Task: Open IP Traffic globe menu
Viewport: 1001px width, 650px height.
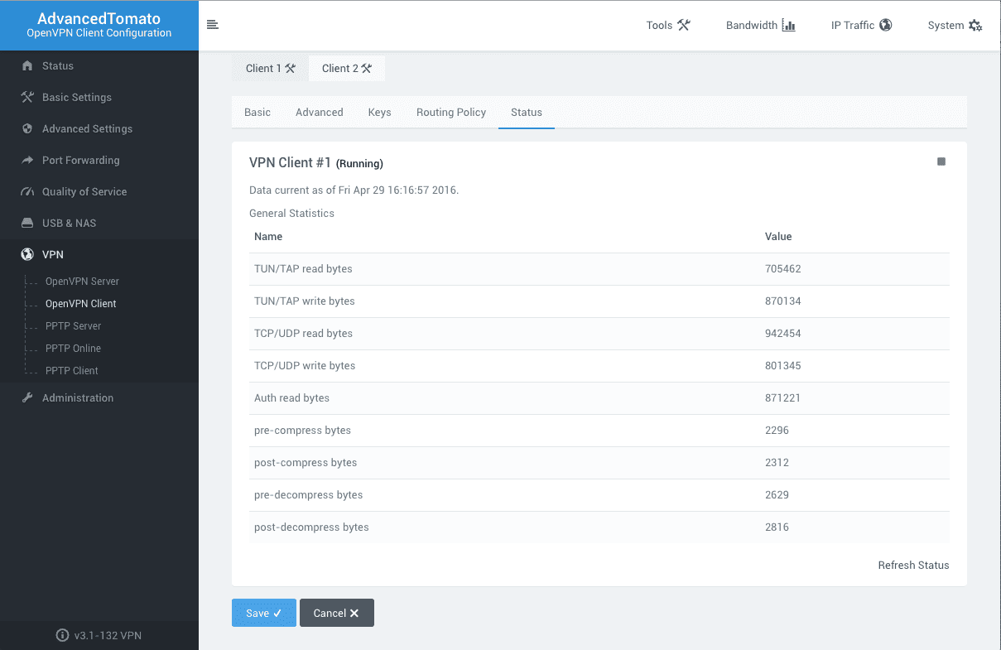Action: (861, 25)
